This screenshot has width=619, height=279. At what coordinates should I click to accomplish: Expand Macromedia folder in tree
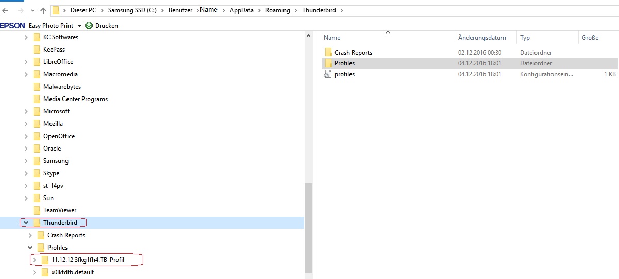click(x=26, y=74)
